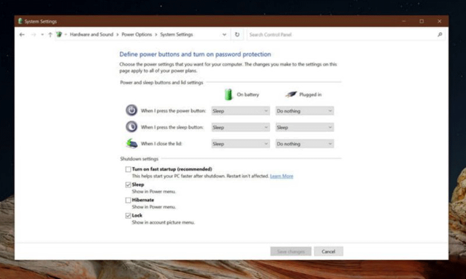Click the Cancel button
This screenshot has height=279, width=466.
(328, 252)
